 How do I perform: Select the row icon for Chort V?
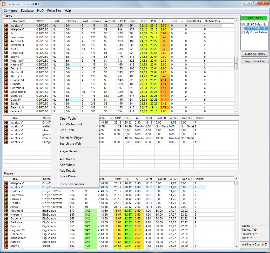click(6, 203)
